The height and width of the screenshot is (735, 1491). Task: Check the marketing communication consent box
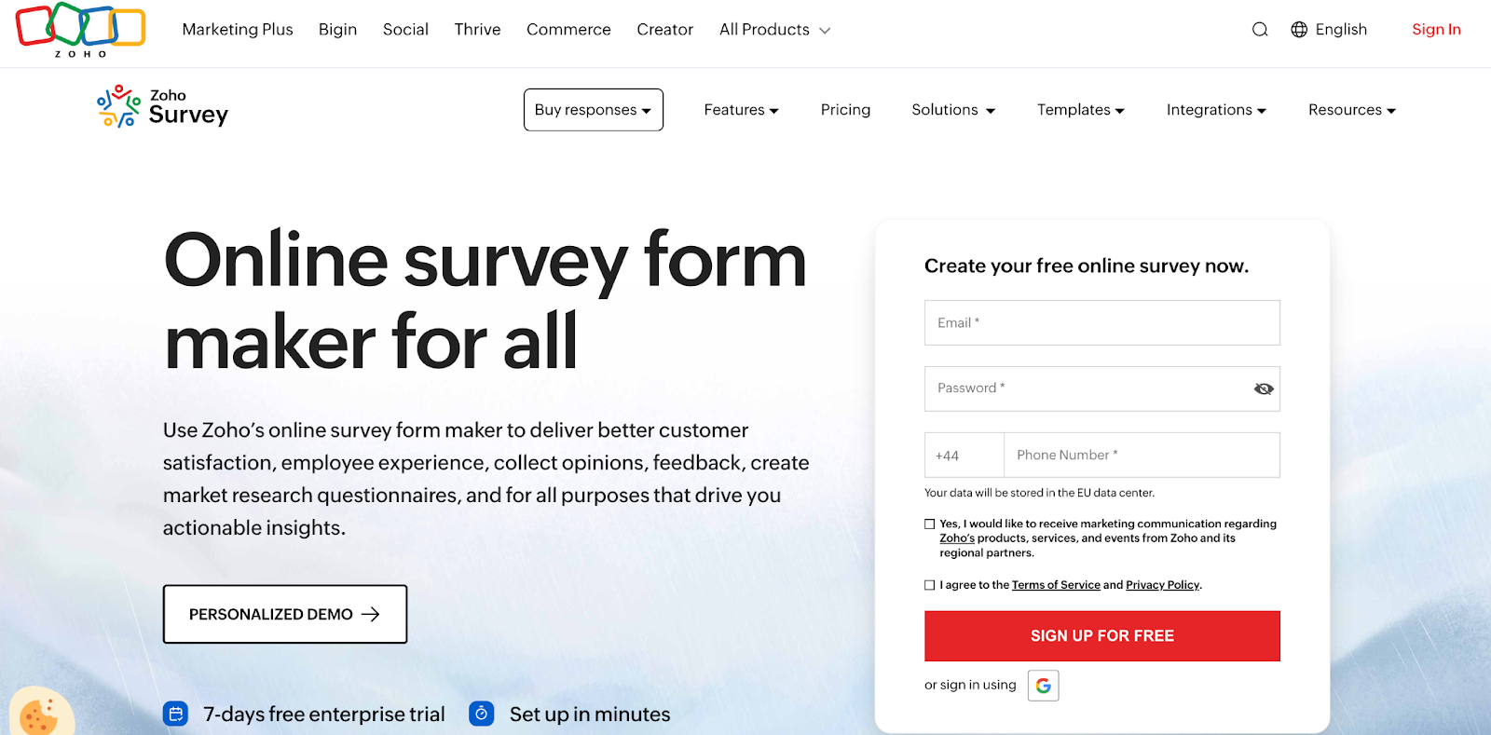pyautogui.click(x=929, y=523)
